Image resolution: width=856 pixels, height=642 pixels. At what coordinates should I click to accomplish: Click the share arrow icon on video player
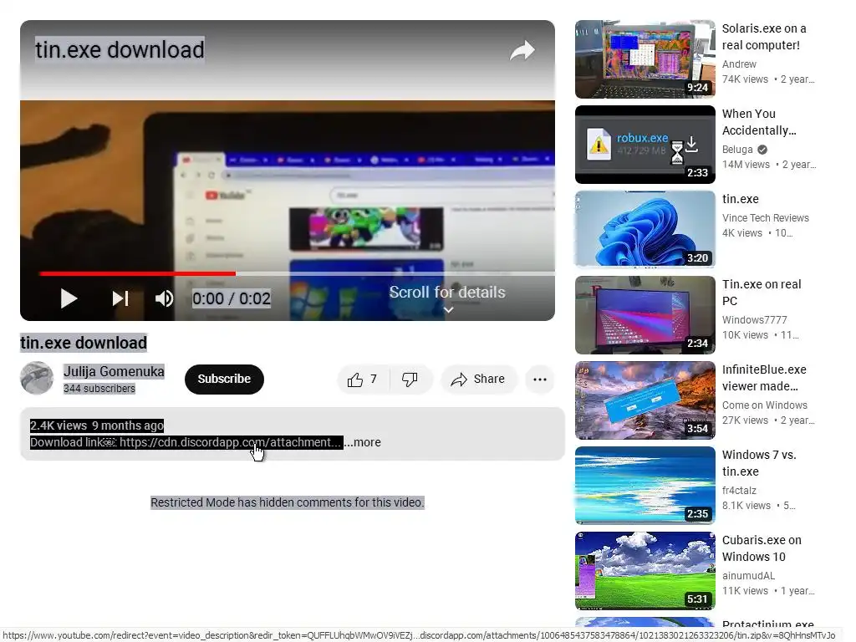(522, 50)
